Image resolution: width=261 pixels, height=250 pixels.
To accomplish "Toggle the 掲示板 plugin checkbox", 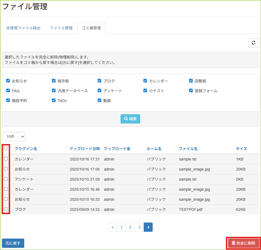I will click(54, 81).
